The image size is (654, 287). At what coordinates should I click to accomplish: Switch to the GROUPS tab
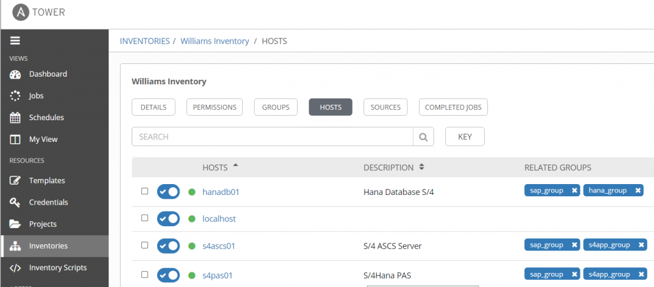276,107
